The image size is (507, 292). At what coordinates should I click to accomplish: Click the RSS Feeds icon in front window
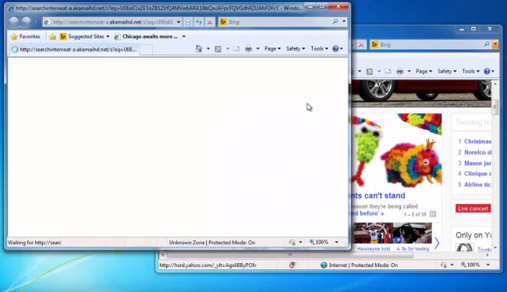(218, 48)
